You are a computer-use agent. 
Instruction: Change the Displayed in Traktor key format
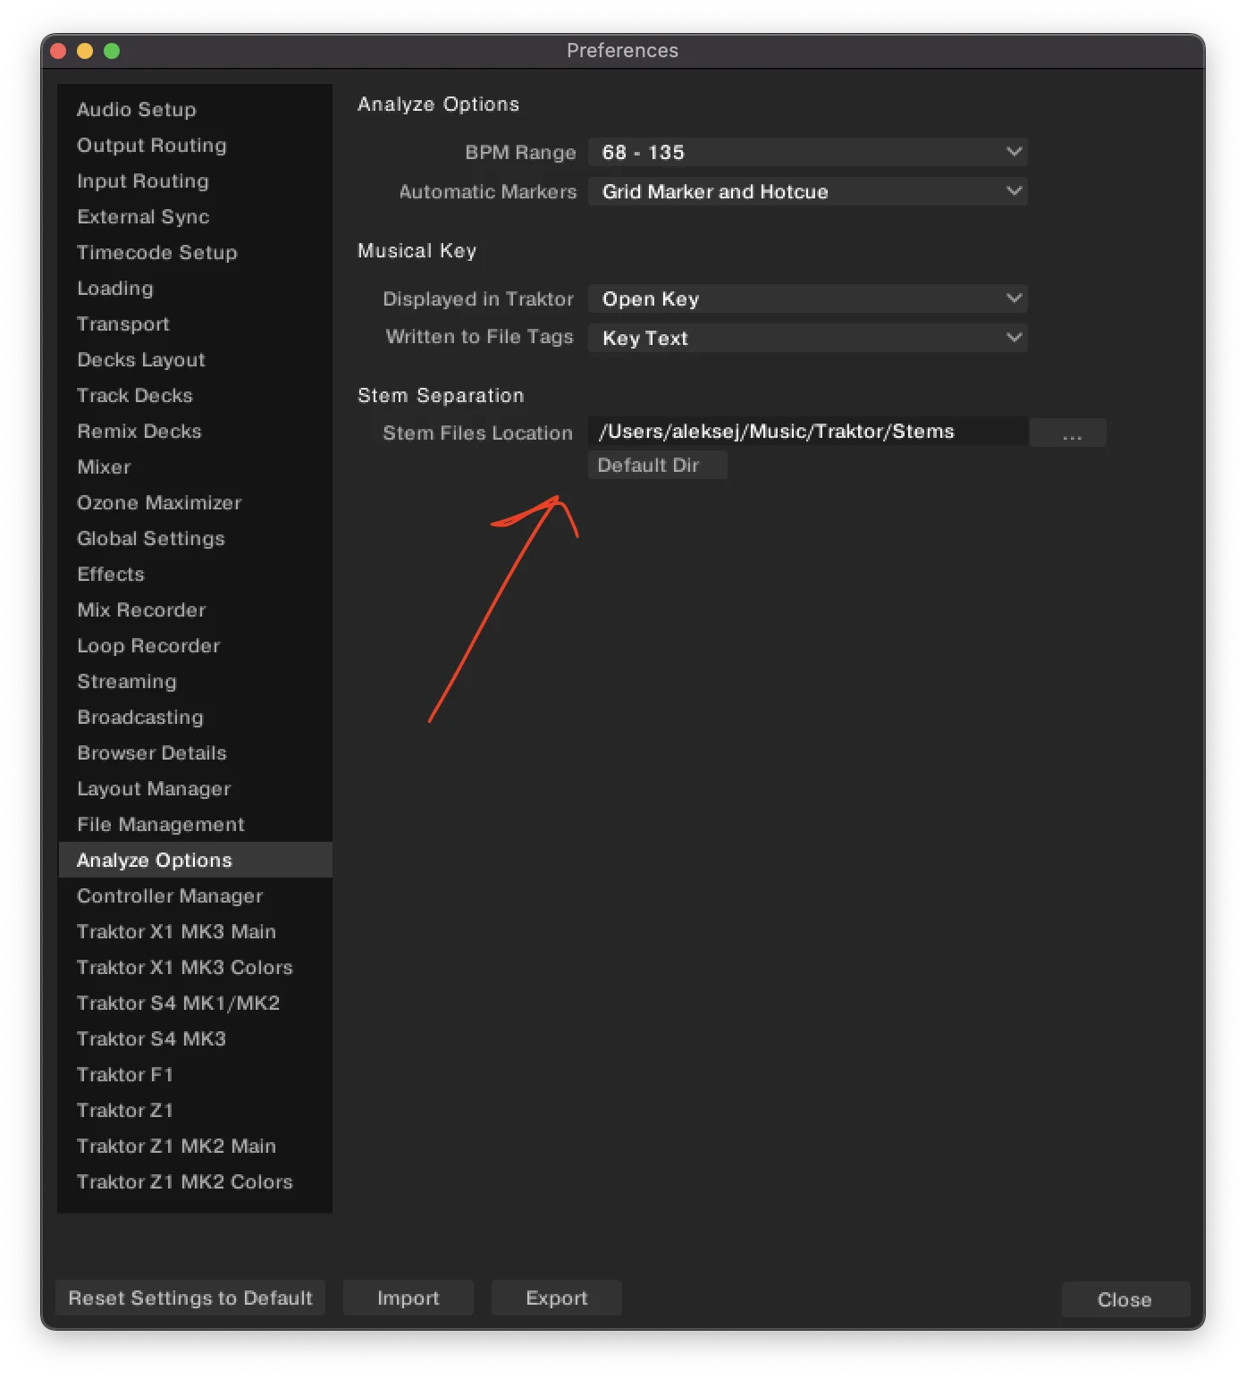coord(807,298)
